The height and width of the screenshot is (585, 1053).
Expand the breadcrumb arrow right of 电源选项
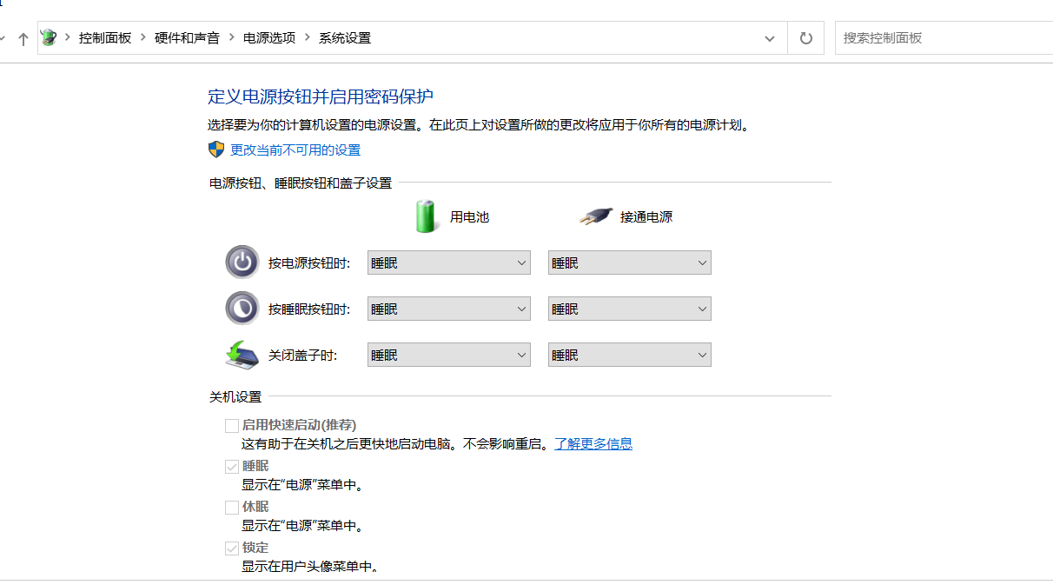[308, 37]
